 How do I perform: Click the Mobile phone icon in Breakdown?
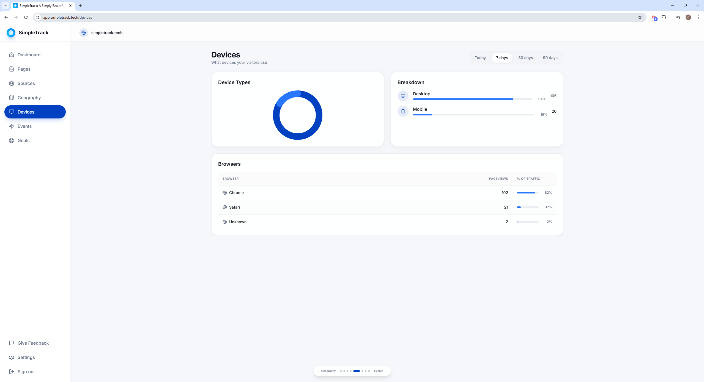[x=403, y=111]
